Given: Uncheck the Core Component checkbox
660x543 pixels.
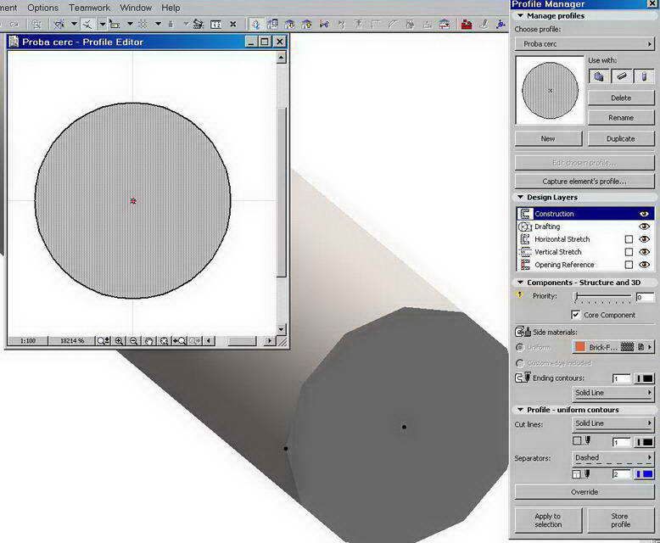Looking at the screenshot, I should click(575, 315).
